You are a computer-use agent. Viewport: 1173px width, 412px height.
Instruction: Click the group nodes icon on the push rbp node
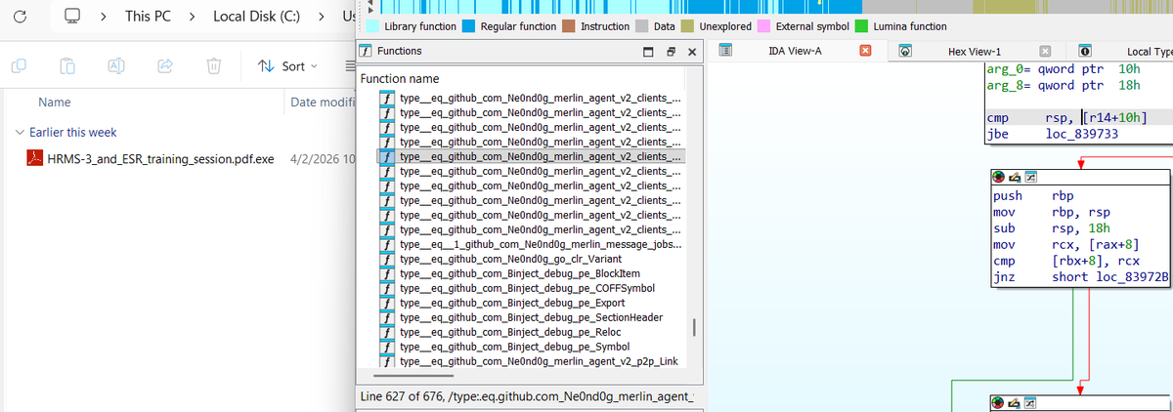1030,177
